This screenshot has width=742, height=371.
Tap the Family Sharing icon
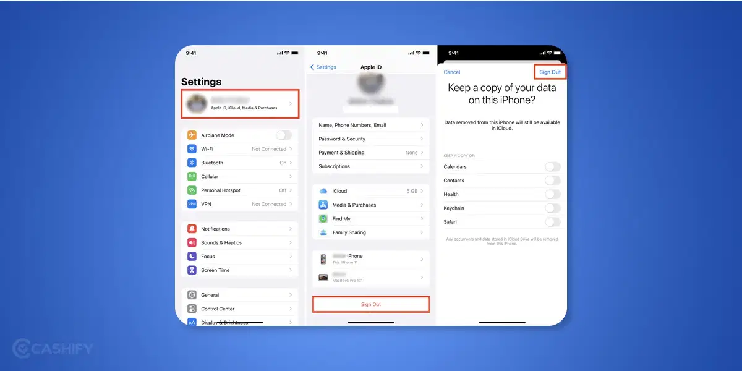click(323, 232)
